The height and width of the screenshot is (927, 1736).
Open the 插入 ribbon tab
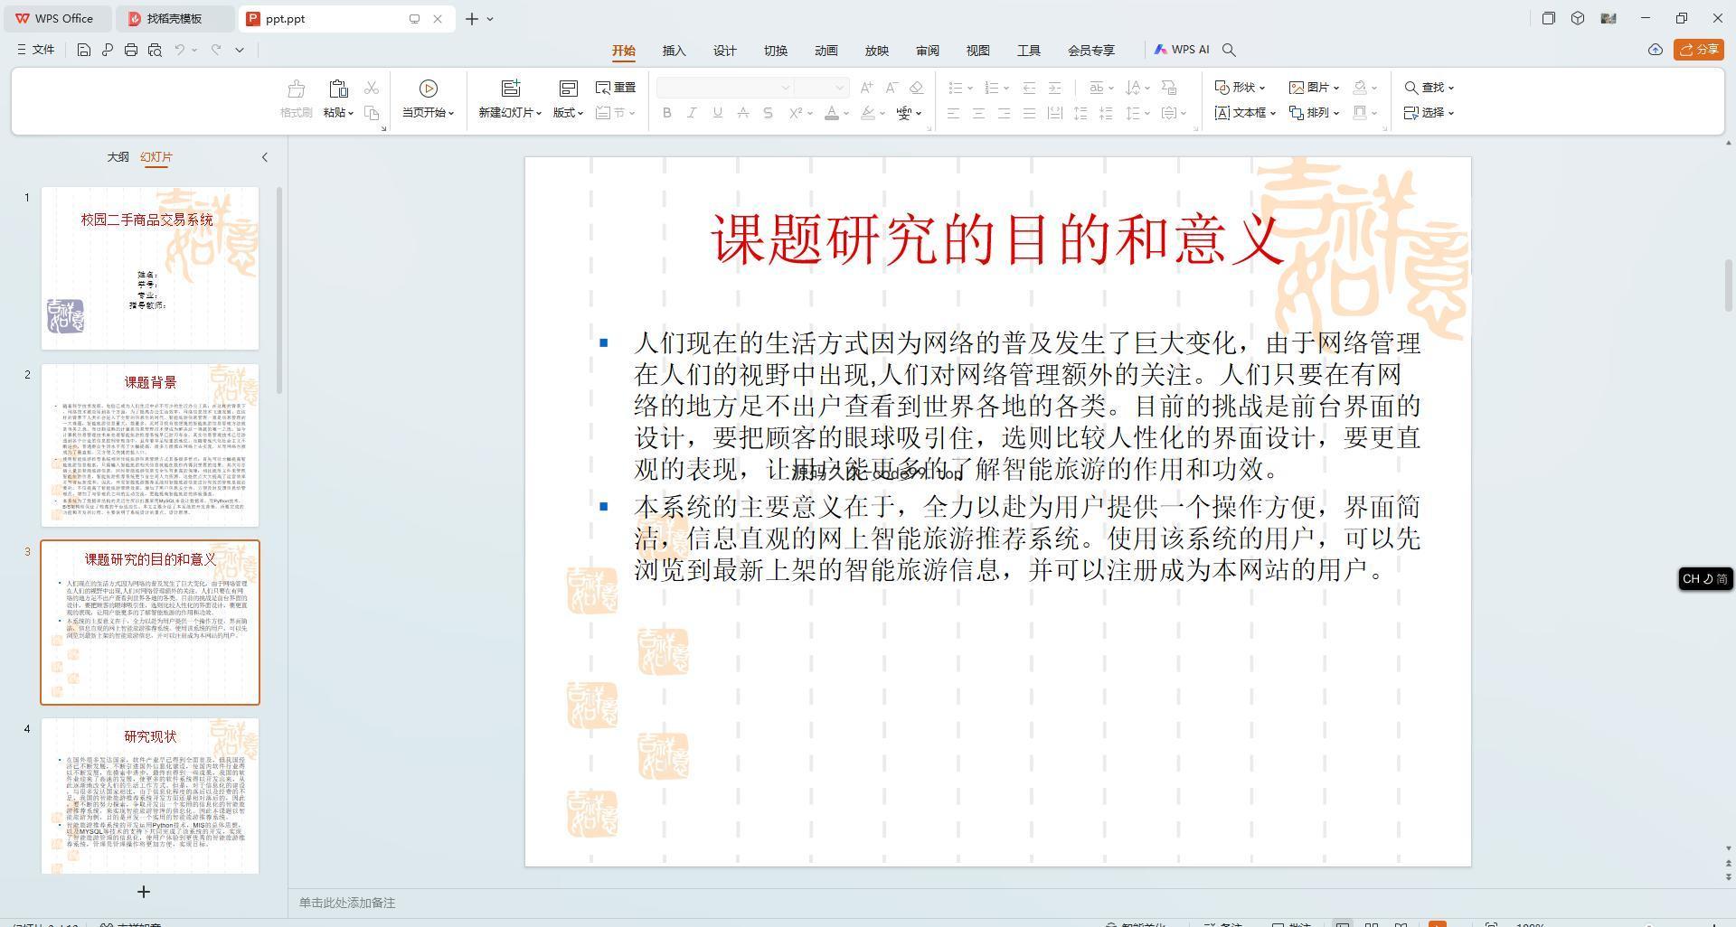pos(675,51)
